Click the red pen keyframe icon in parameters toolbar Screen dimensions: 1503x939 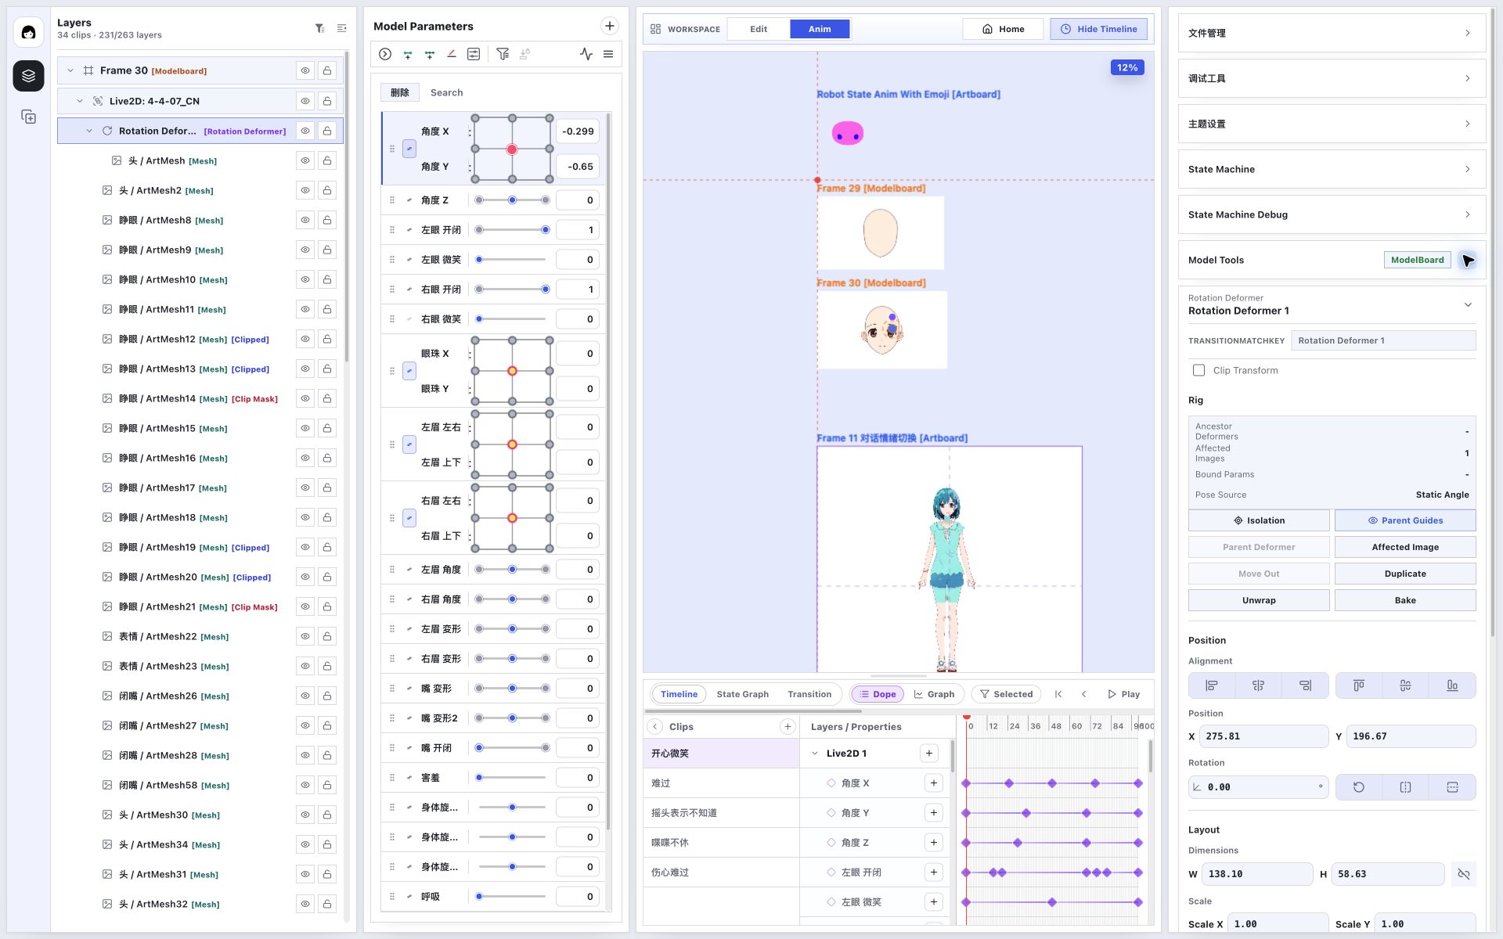452,54
